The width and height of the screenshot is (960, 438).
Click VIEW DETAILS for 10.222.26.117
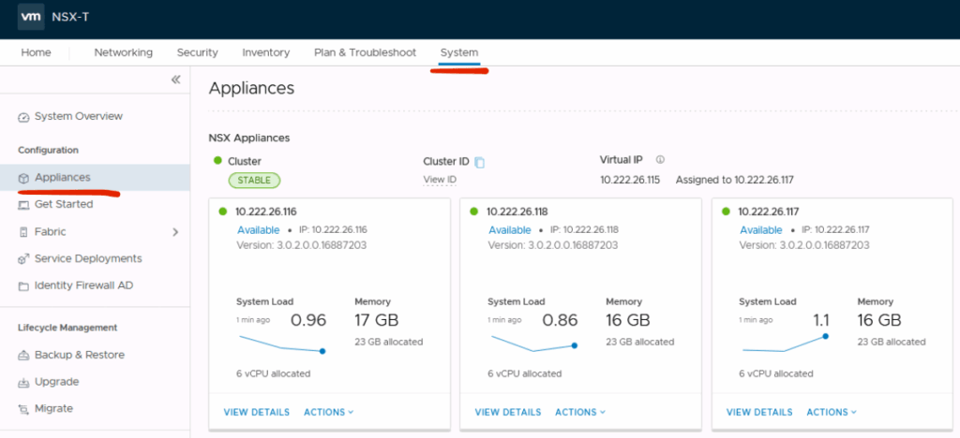click(759, 413)
